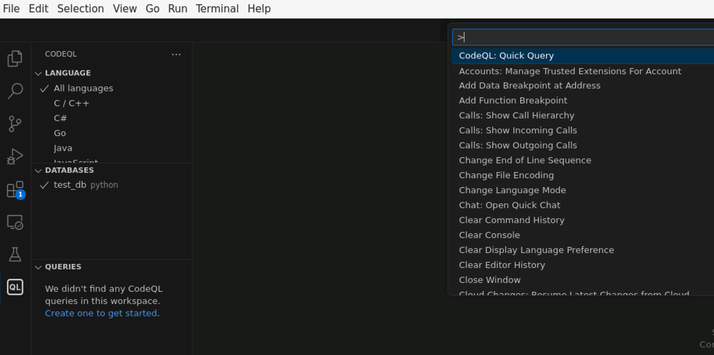This screenshot has height=355, width=714.
Task: Open the File menu
Action: click(11, 9)
